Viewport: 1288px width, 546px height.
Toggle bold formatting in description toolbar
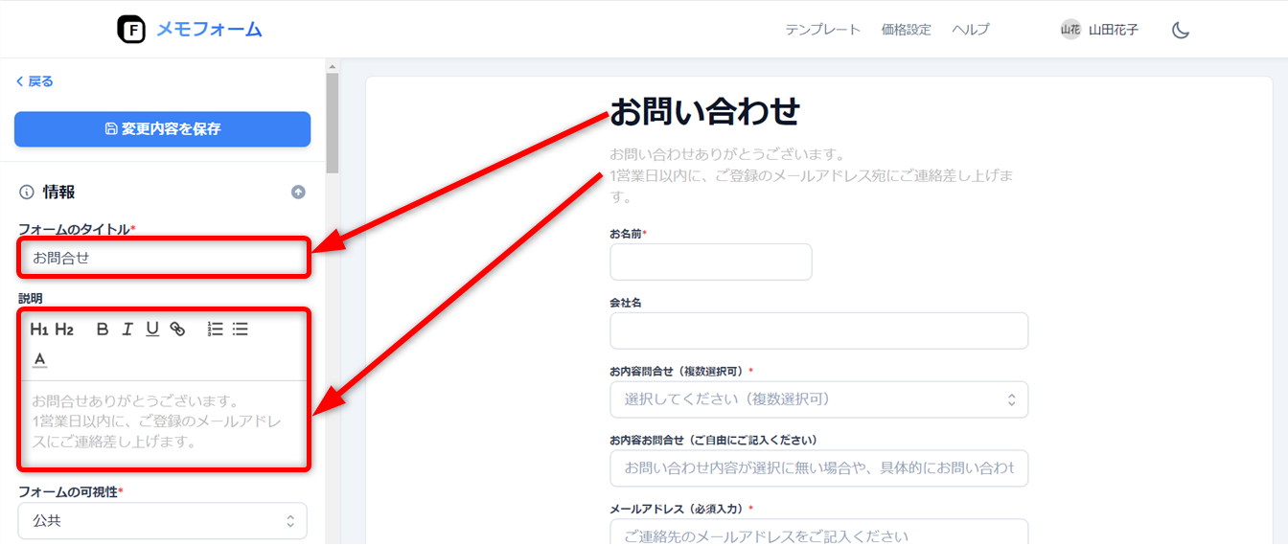pyautogui.click(x=103, y=330)
